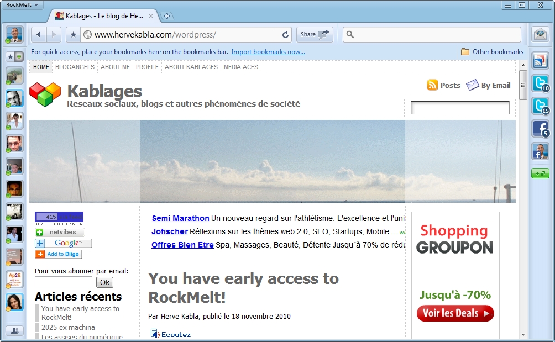Open the Facebook feed with 5 updates

540,129
